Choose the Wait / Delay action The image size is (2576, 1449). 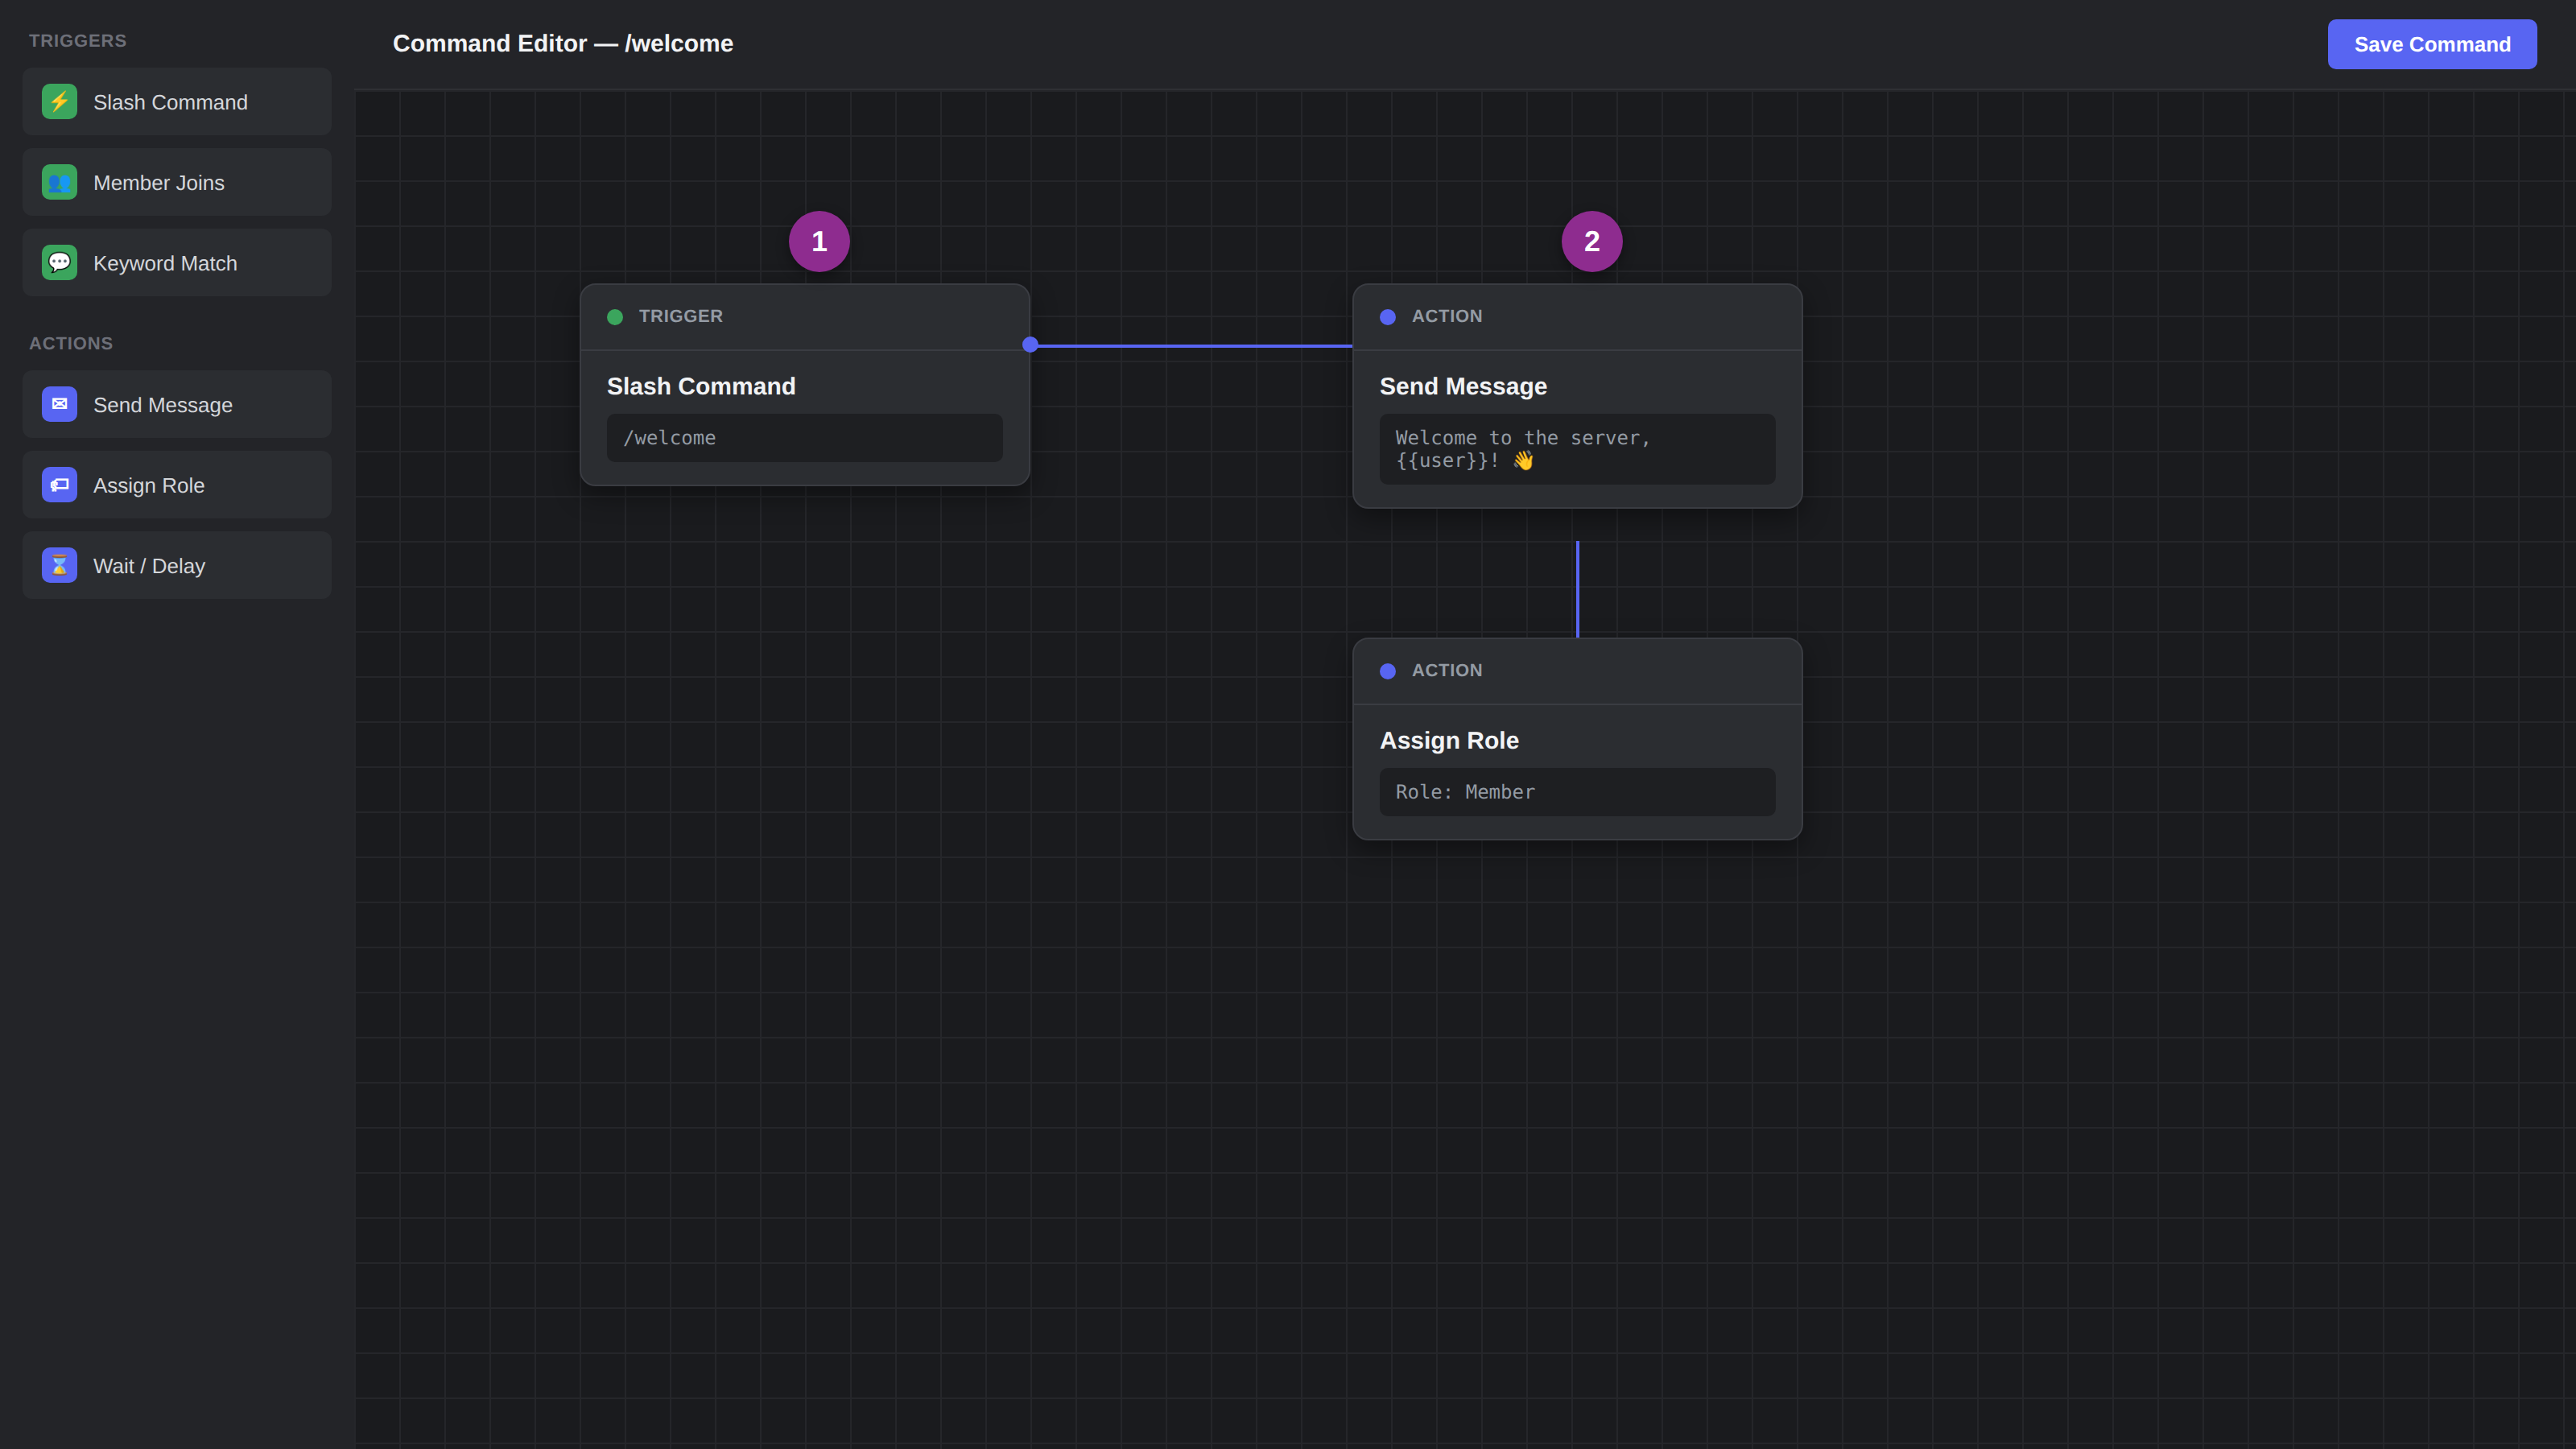pyautogui.click(x=177, y=565)
